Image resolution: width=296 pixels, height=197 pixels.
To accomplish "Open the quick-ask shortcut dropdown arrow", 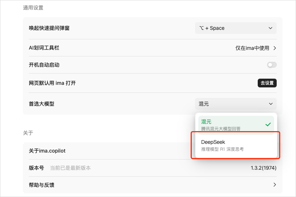I will coord(270,28).
